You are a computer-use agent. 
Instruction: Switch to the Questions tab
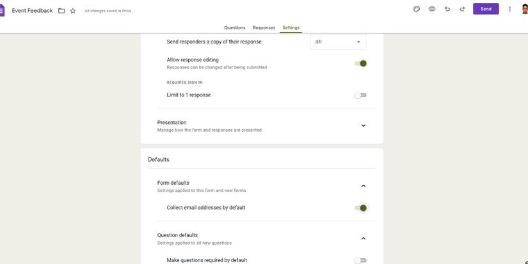click(234, 27)
